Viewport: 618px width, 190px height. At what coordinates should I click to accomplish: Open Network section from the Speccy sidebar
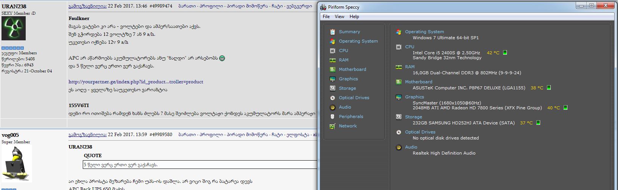coord(348,126)
